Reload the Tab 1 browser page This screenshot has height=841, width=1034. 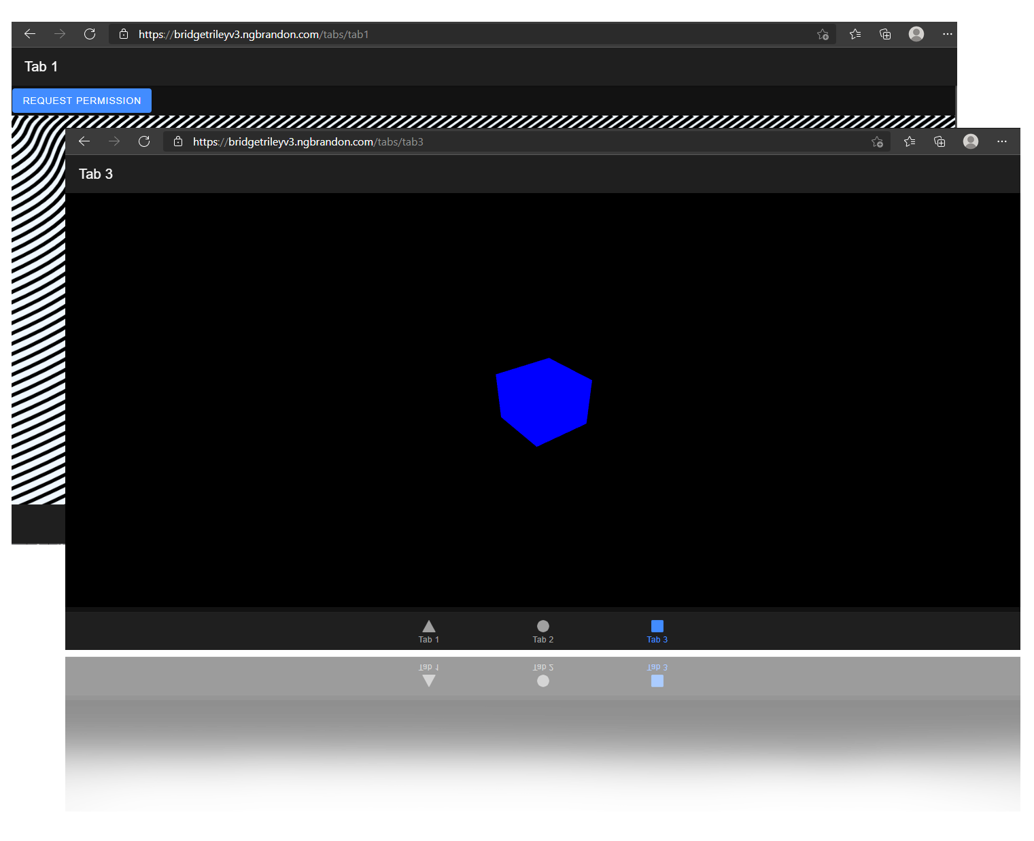[x=90, y=34]
